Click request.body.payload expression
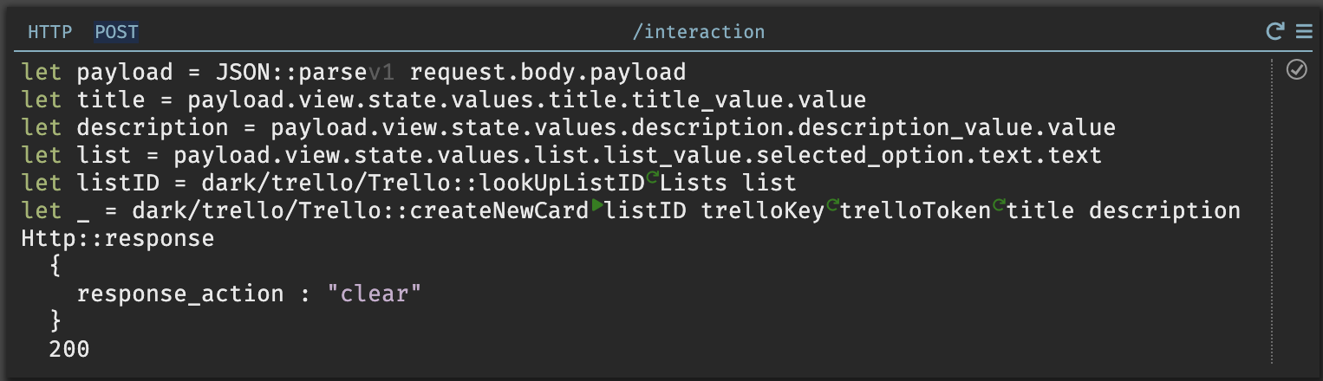Viewport: 1323px width, 381px height. (x=548, y=72)
